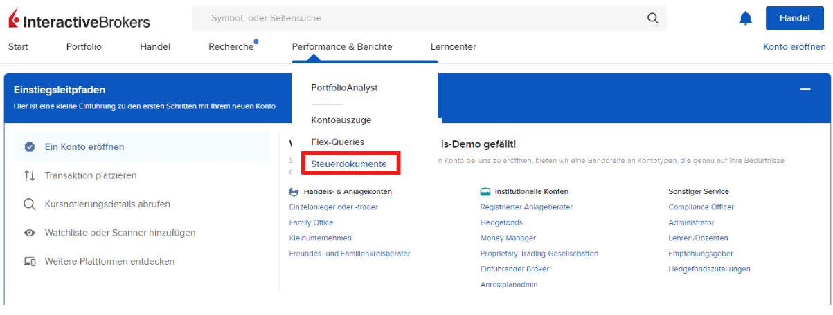Select the Transaktion platzieren arrows icon
This screenshot has width=833, height=315.
coord(29,175)
